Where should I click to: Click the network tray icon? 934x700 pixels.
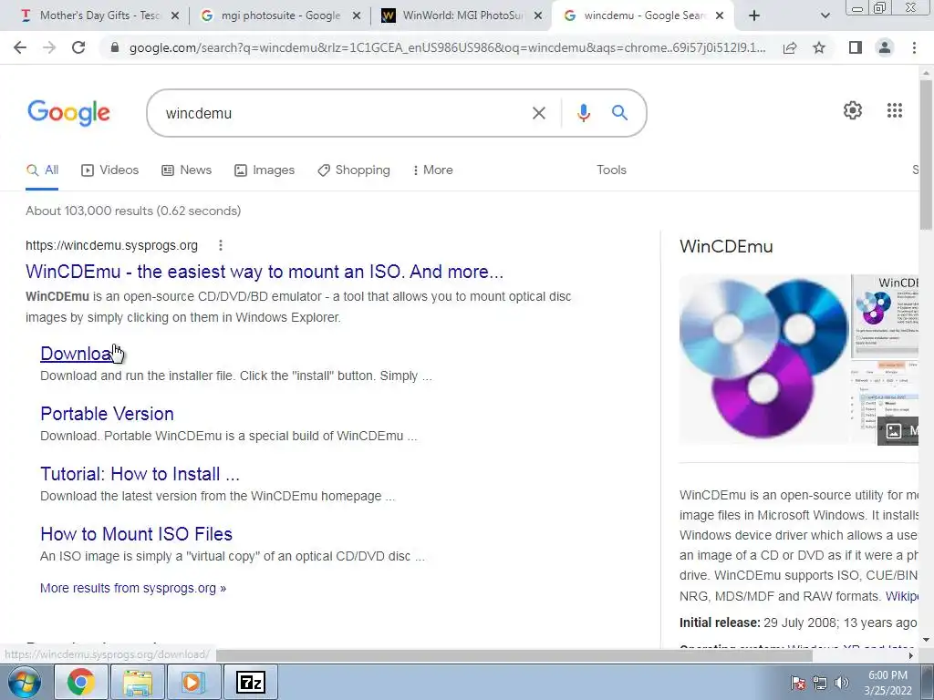[x=820, y=683]
